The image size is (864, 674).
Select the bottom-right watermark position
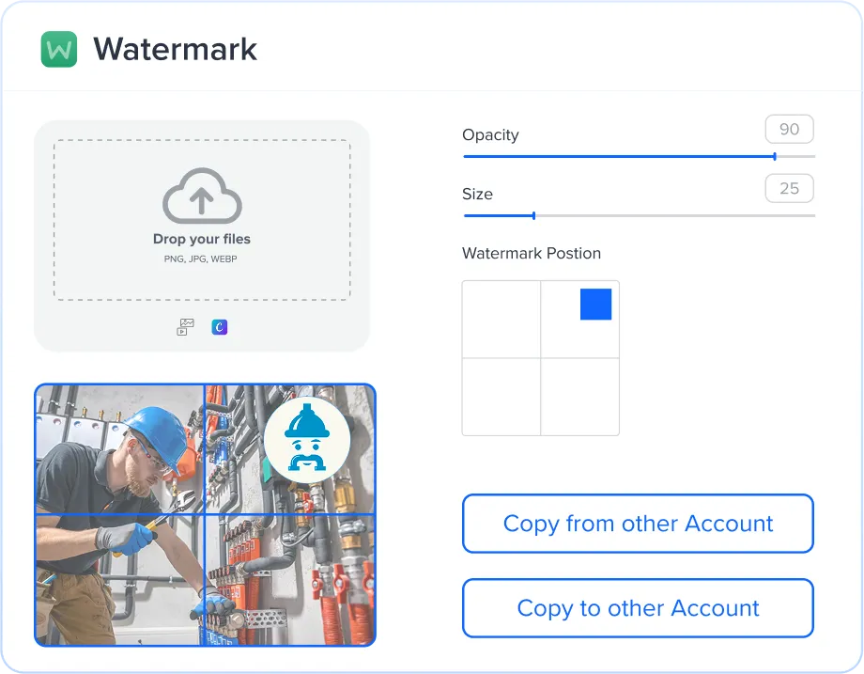point(579,397)
